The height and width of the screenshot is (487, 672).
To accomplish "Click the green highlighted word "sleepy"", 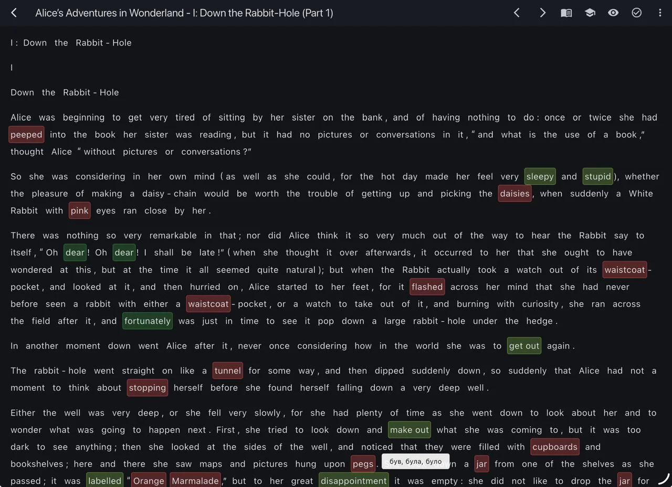I will tap(540, 176).
